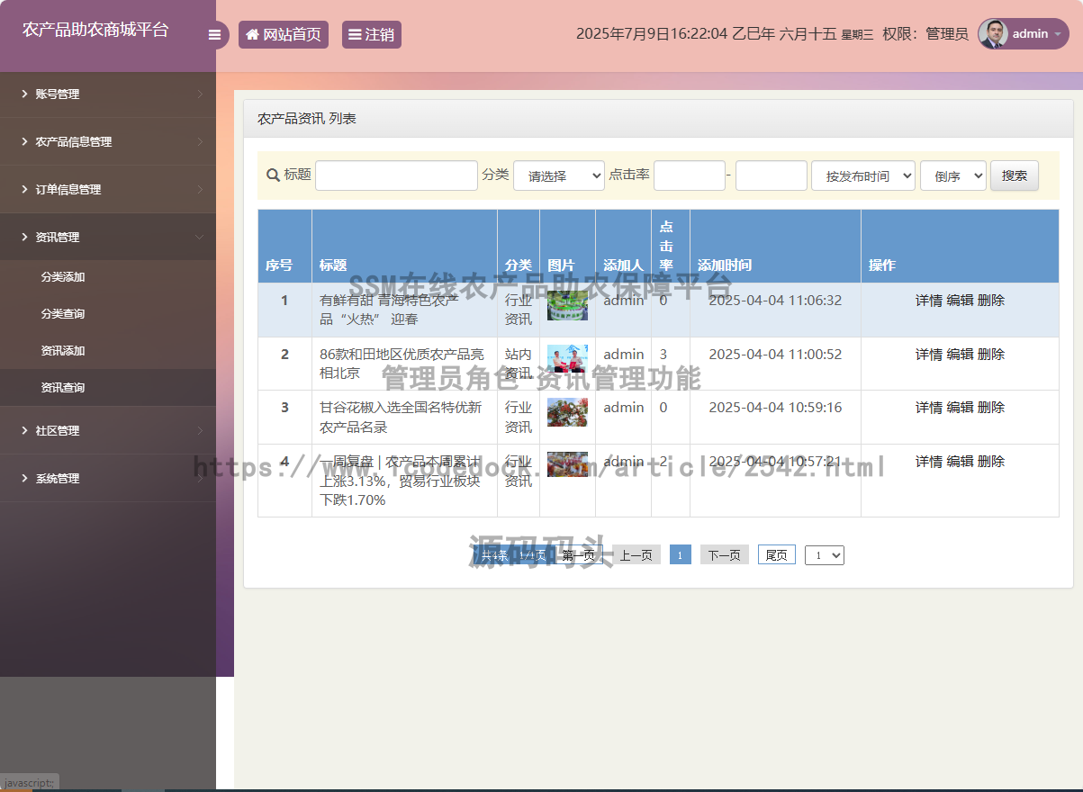The image size is (1083, 792).
Task: Click 编辑 for row 3 甘谷花椒
Action: coord(960,408)
